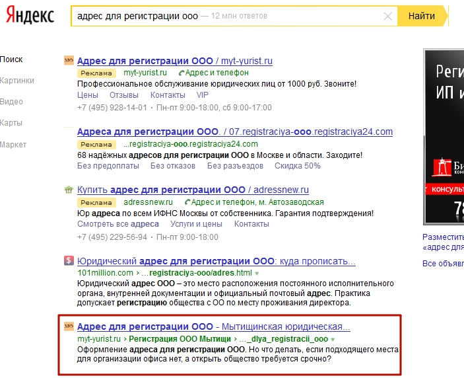Clear the search query with the X icon

click(x=387, y=16)
